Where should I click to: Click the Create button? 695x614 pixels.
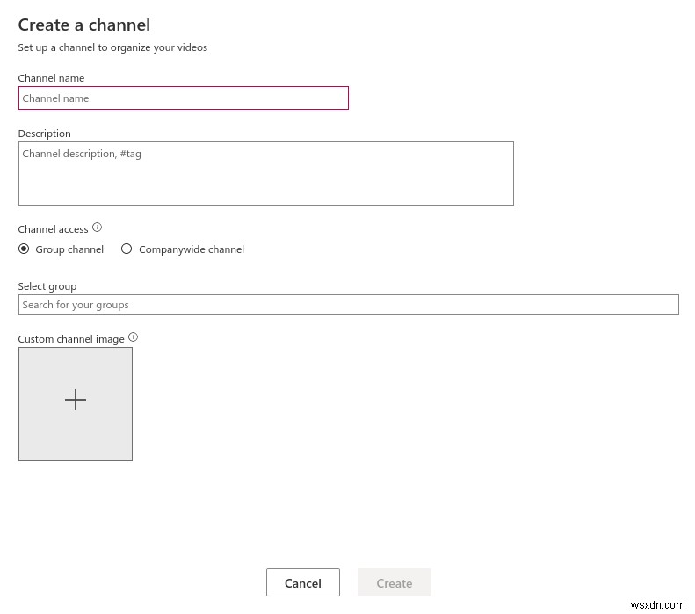tap(394, 582)
